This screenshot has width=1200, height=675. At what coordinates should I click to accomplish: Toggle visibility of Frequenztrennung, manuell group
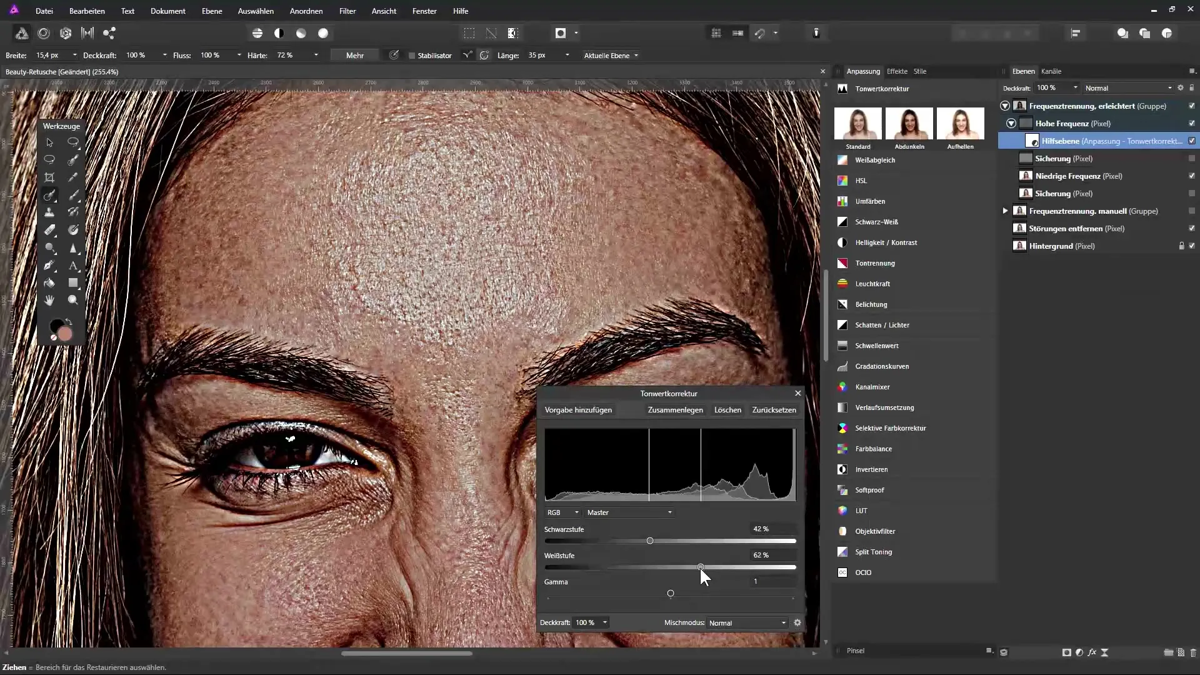[x=1192, y=211]
